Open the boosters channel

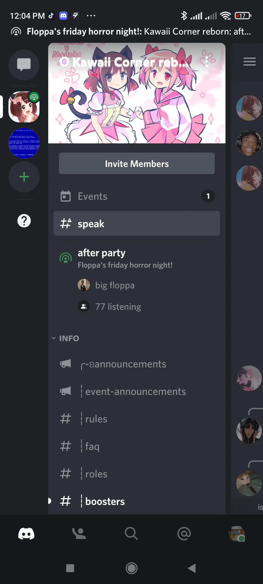click(137, 501)
